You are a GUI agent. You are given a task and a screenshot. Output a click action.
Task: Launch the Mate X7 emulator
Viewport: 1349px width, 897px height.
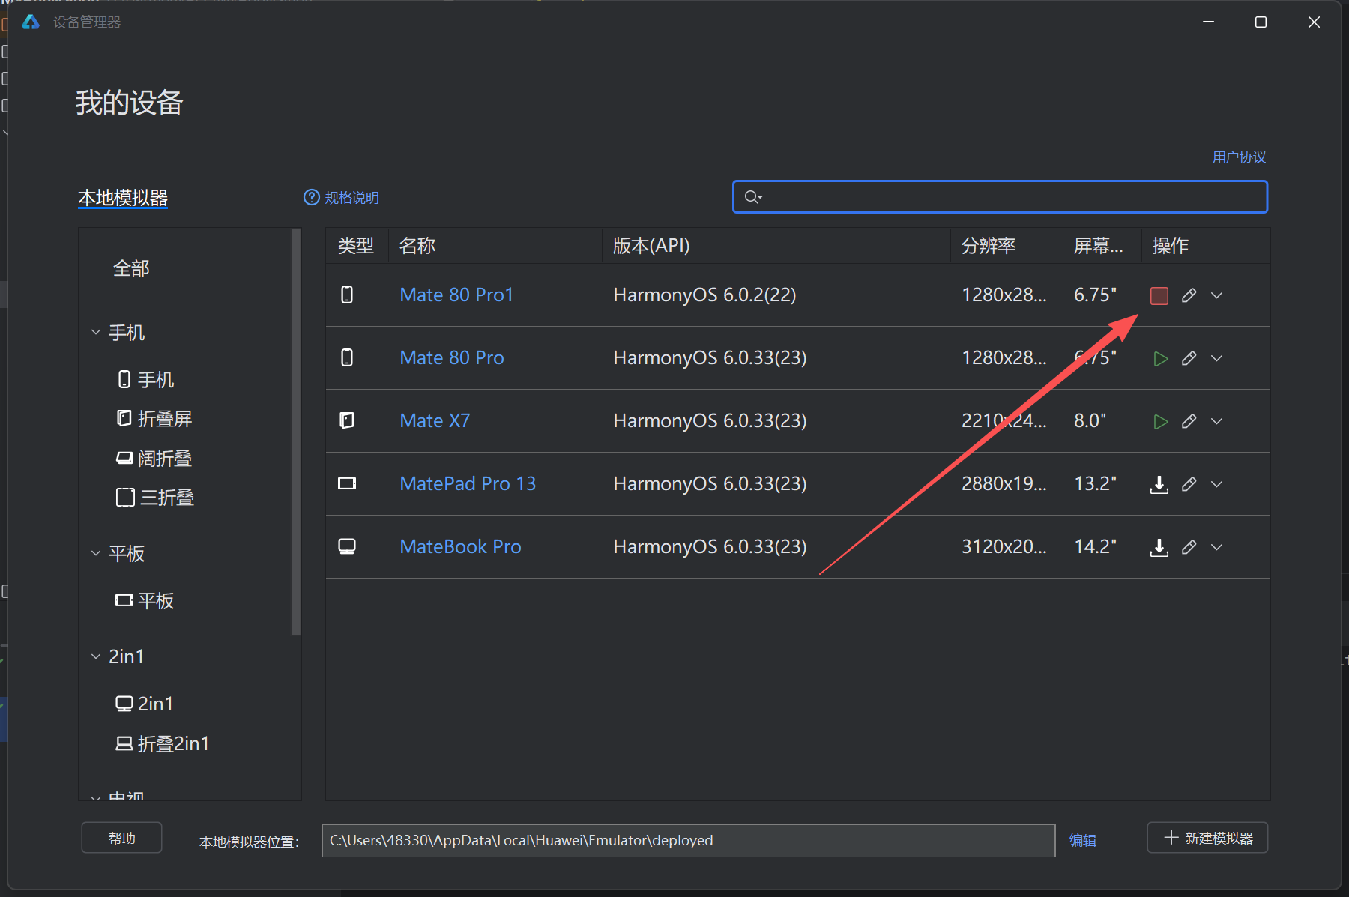coord(1160,422)
